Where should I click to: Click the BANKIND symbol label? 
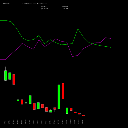pos(6,4)
